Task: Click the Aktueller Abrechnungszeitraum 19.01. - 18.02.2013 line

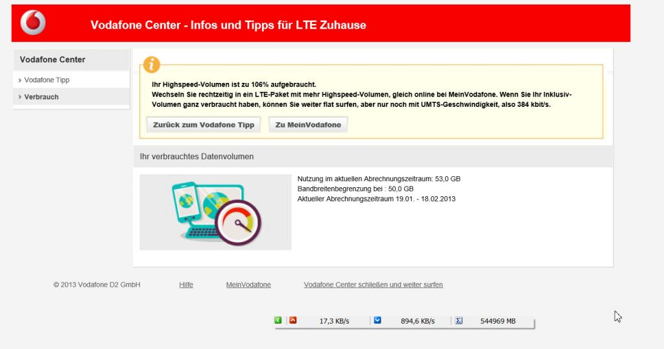Action: click(377, 199)
